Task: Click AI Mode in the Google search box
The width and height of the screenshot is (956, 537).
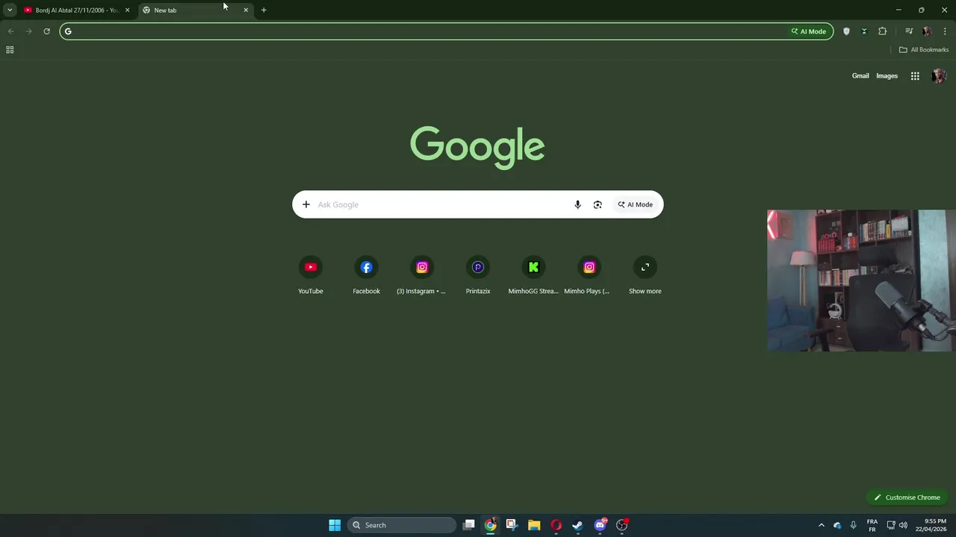Action: coord(635,204)
